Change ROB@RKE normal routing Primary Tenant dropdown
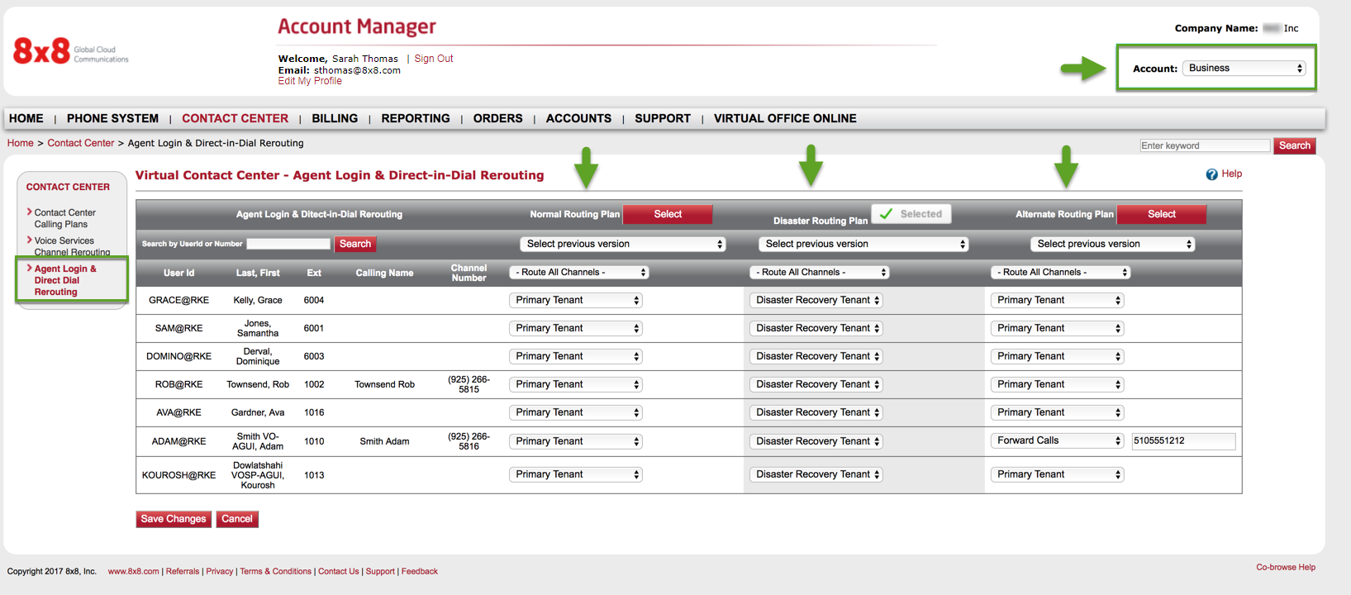Image resolution: width=1351 pixels, height=595 pixels. click(575, 384)
